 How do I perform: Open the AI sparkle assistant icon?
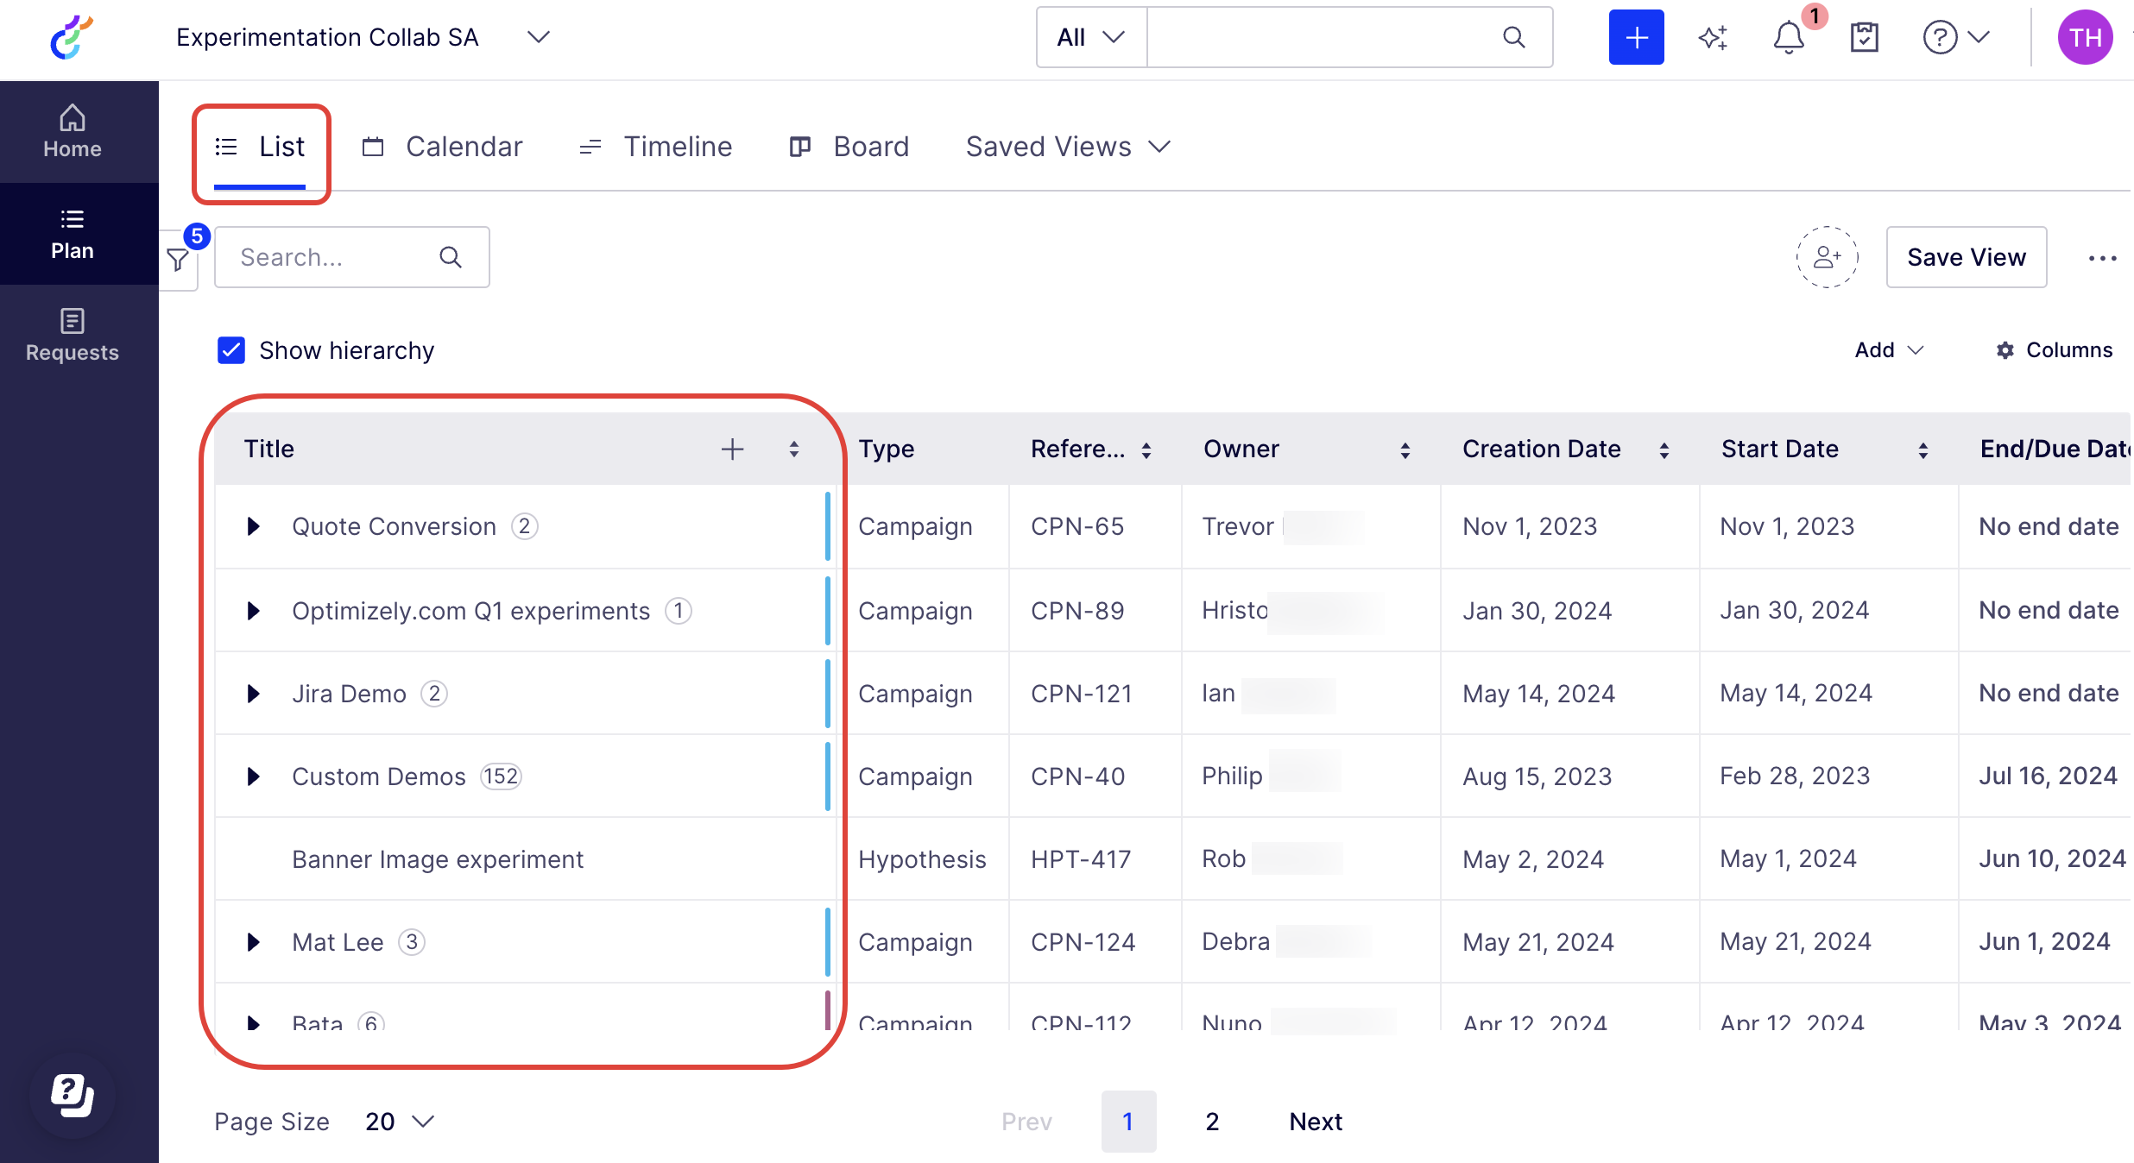coord(1713,37)
